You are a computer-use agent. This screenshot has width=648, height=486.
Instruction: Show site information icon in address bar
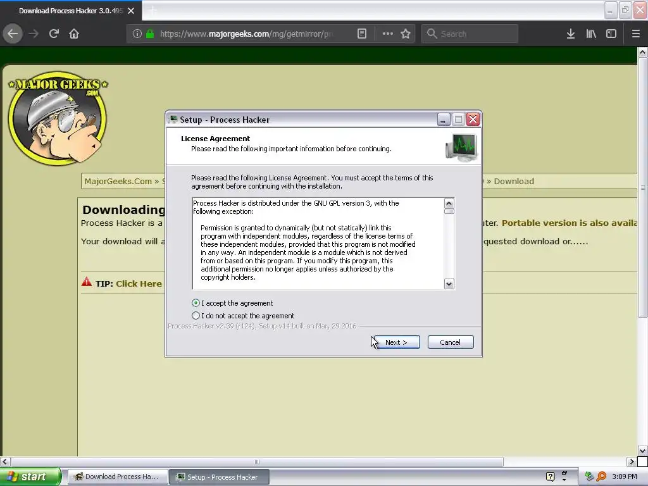pos(137,34)
